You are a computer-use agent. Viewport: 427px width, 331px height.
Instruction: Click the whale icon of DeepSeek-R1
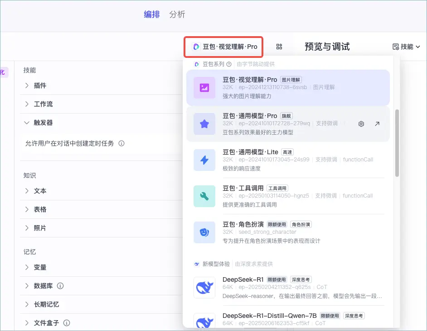click(204, 288)
